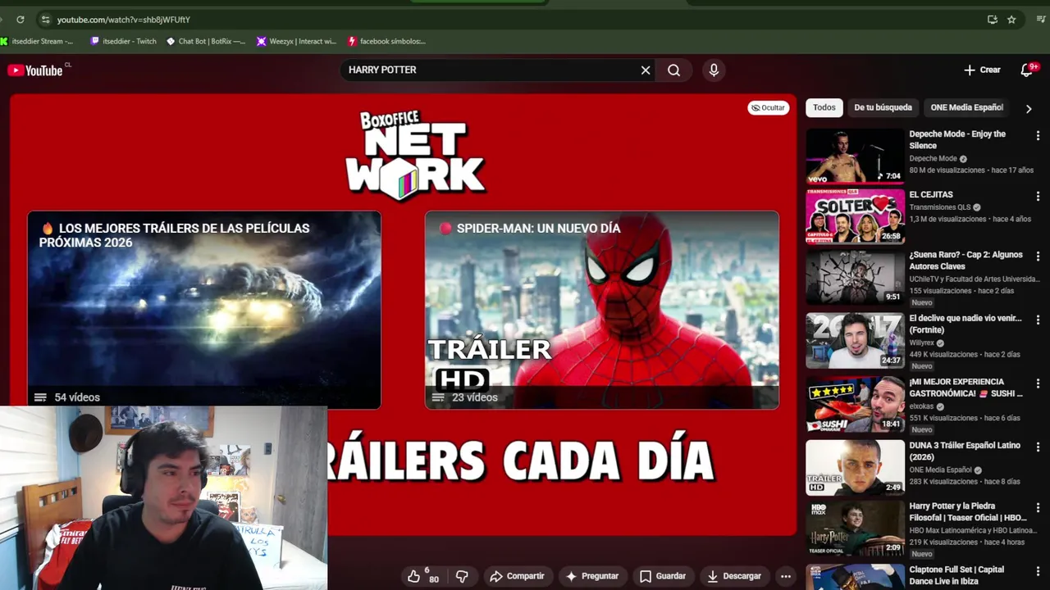1050x590 pixels.
Task: Click the '23 vídeos' playlist count
Action: [475, 397]
